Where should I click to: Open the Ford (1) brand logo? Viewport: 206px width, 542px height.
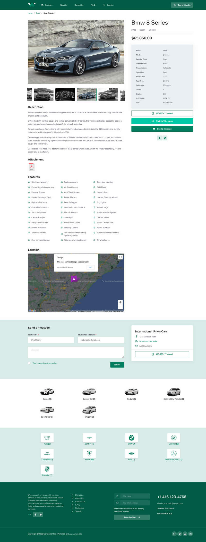131,453
